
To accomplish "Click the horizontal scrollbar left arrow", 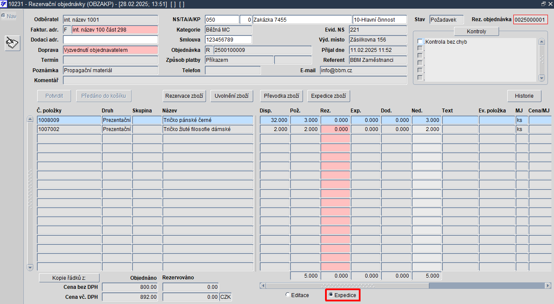I will click(263, 286).
